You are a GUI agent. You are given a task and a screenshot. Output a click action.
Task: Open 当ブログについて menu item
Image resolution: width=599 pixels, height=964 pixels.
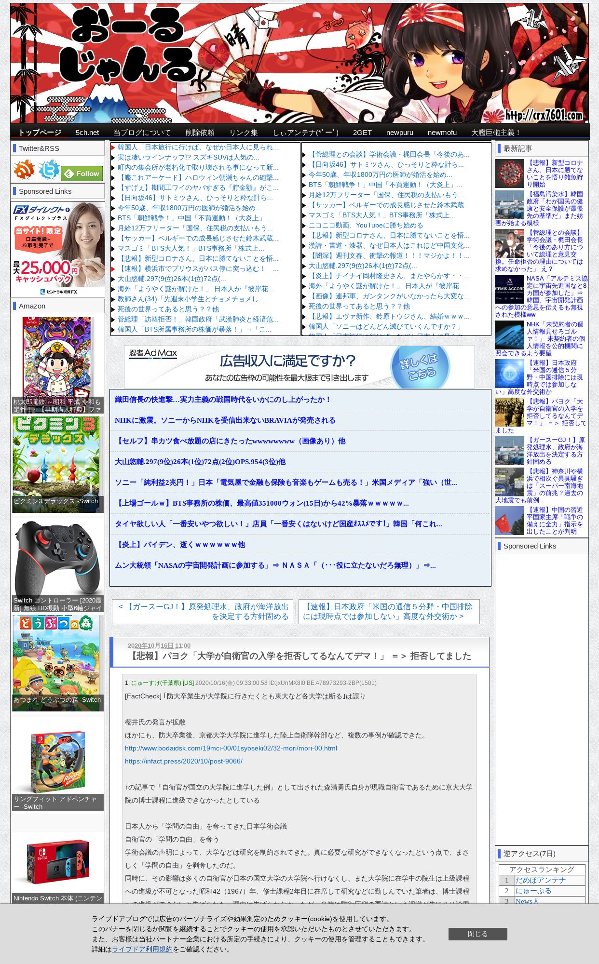tap(142, 133)
